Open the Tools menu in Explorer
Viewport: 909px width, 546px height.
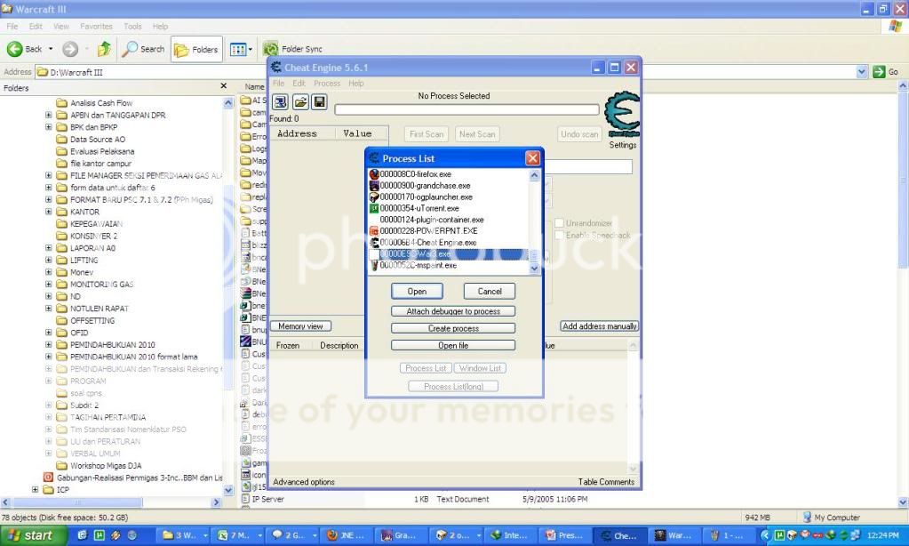coord(132,27)
